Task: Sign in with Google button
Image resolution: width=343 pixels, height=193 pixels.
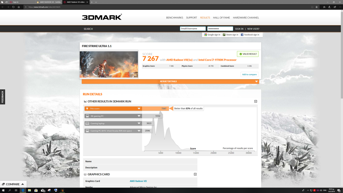Action: [212, 35]
